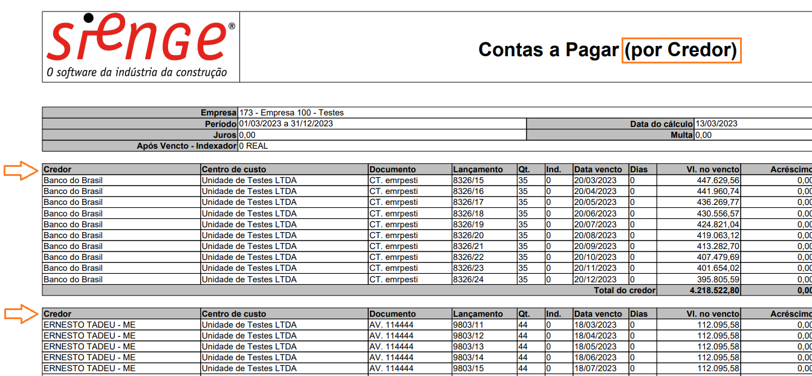Click value 413.282,70
This screenshot has width=812, height=376.
[718, 246]
